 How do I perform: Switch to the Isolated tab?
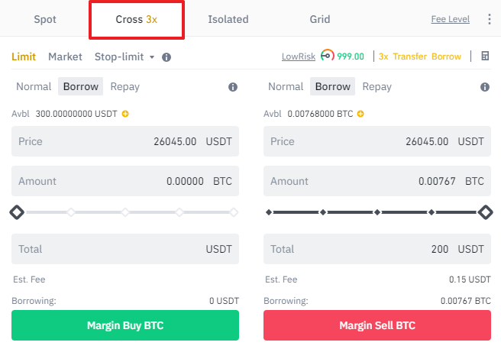pyautogui.click(x=228, y=19)
